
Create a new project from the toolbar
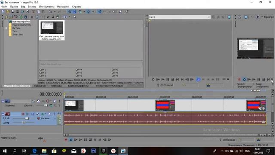(x=3, y=12)
